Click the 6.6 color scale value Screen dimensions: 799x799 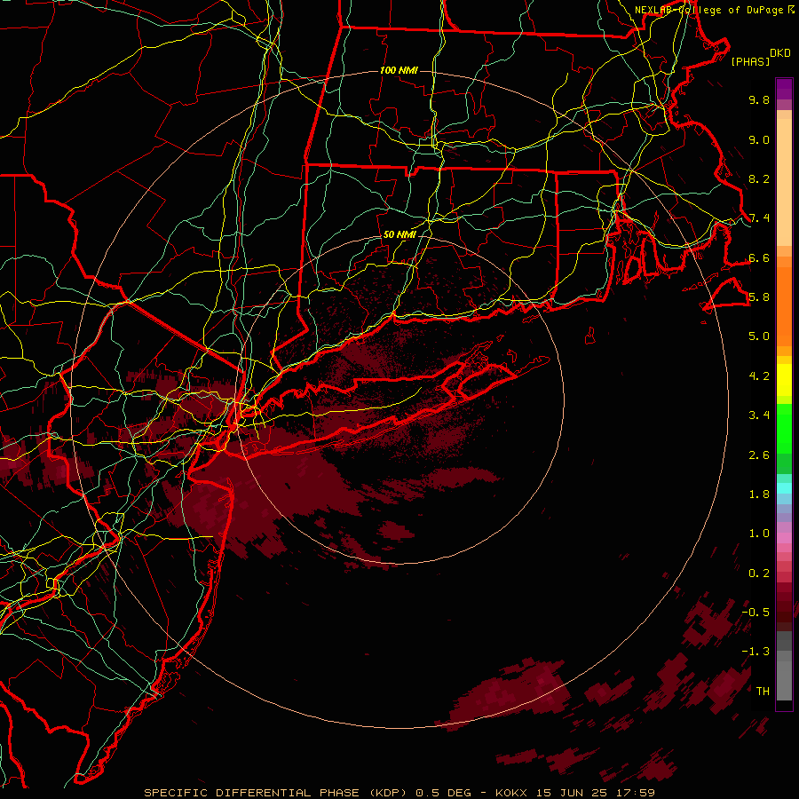tap(759, 257)
